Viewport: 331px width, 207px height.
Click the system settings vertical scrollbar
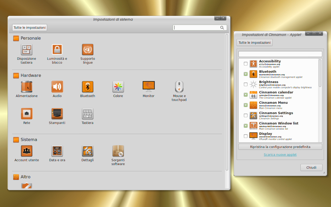(x=227, y=102)
